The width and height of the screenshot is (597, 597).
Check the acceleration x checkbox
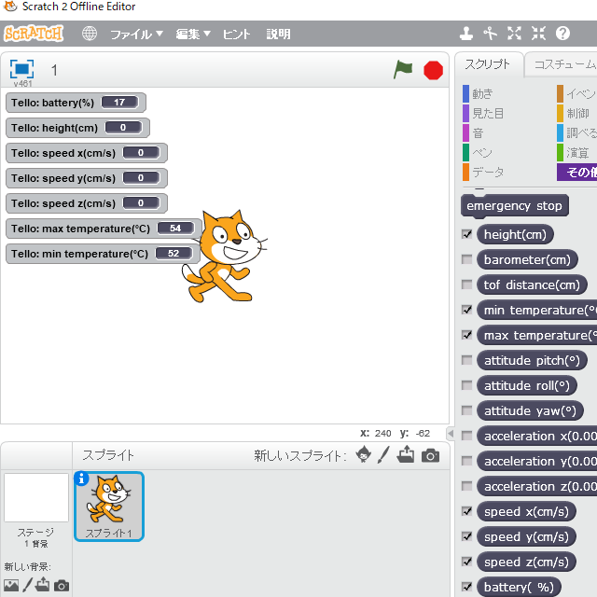tap(466, 436)
